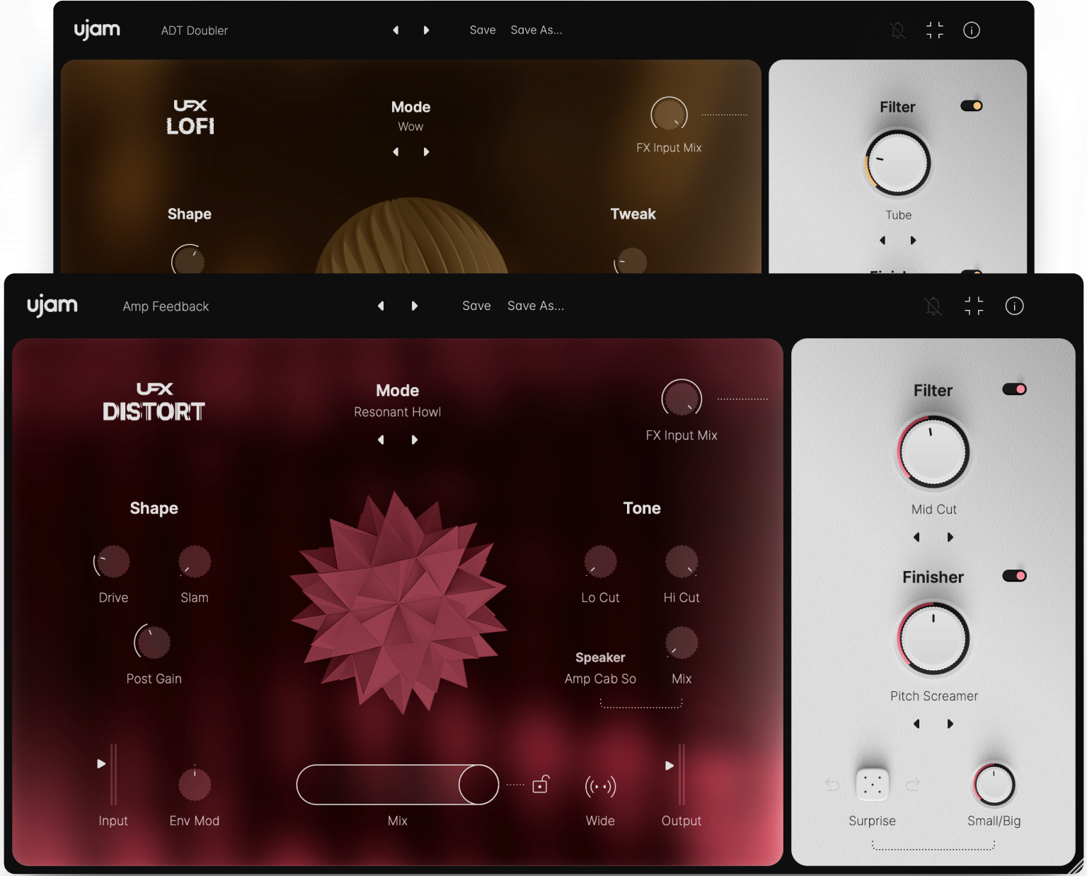This screenshot has height=876, width=1087.
Task: Unlock the Mix slider via the padlock icon
Action: tap(541, 785)
